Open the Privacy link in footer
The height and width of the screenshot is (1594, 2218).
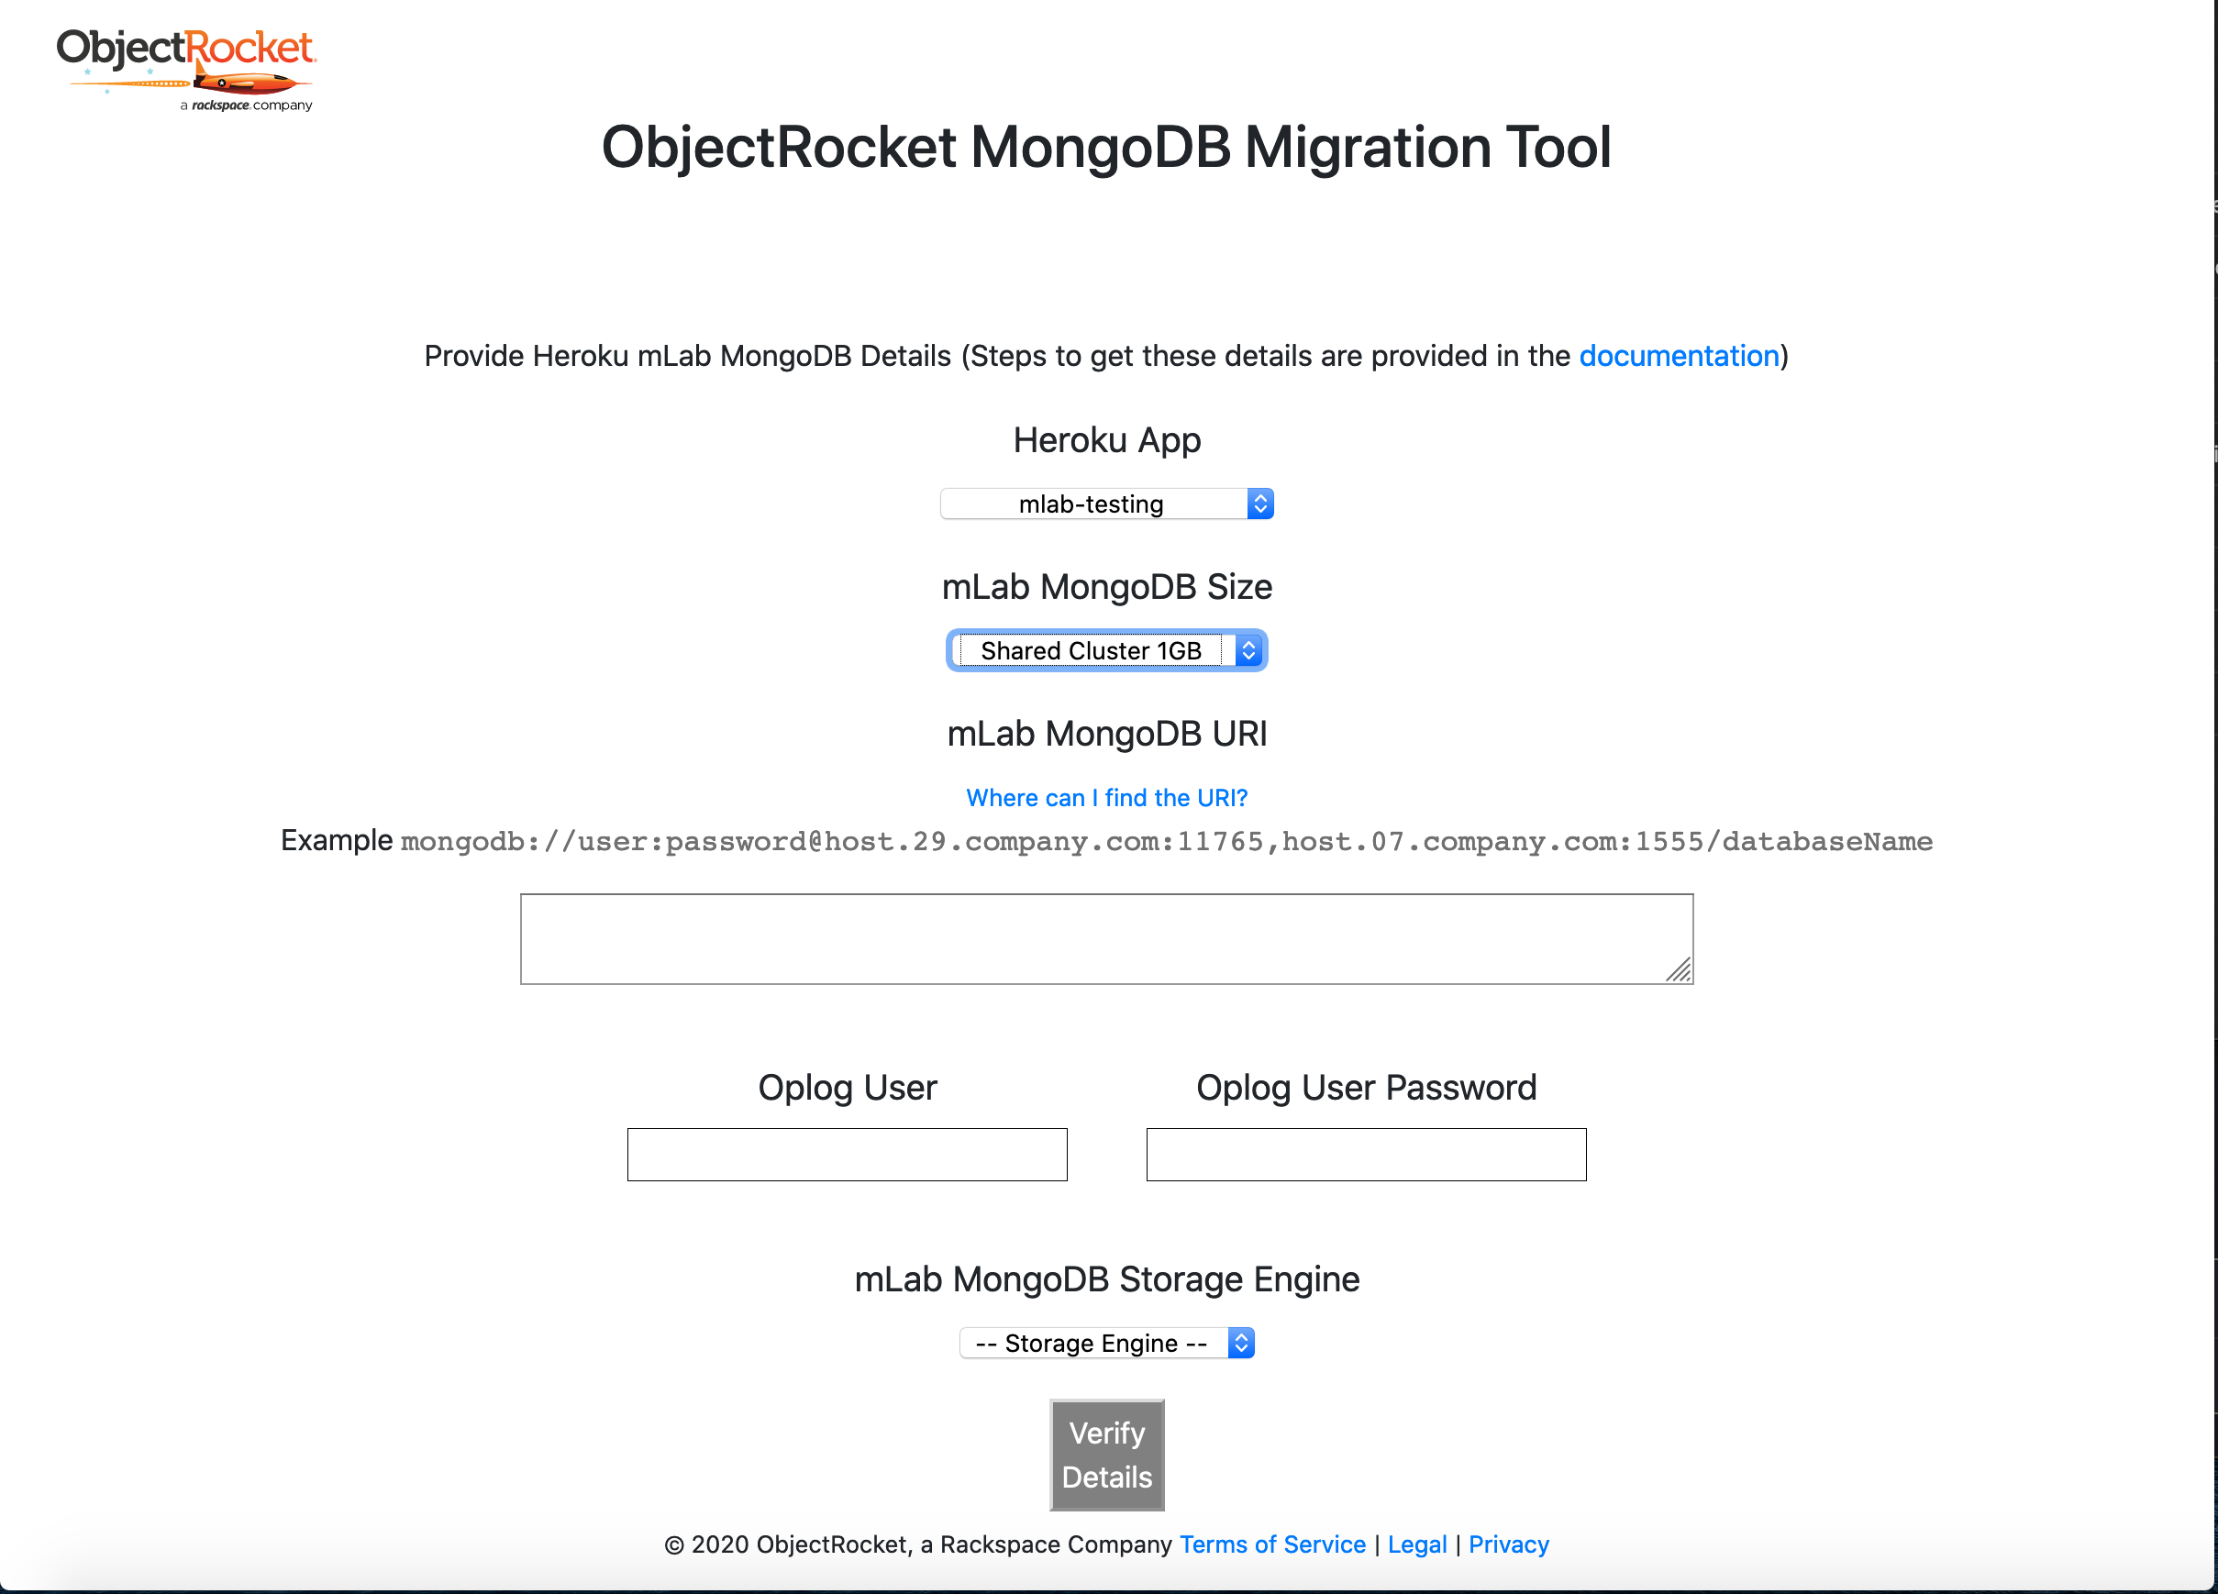(1508, 1544)
